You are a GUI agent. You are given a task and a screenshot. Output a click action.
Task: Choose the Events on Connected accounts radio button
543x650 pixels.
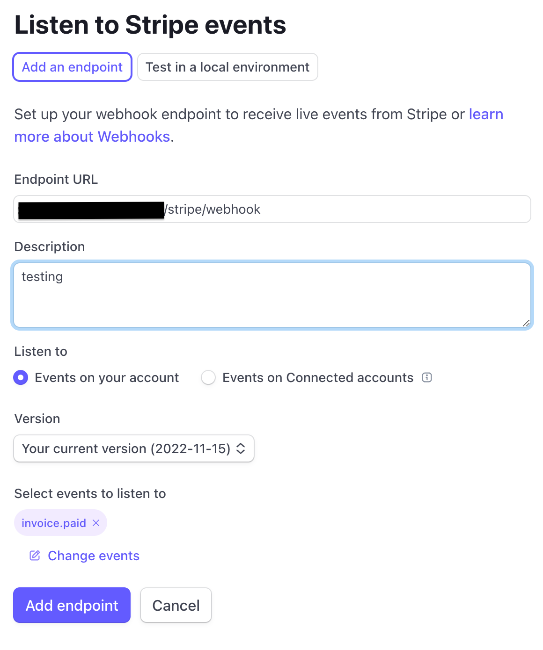click(208, 377)
